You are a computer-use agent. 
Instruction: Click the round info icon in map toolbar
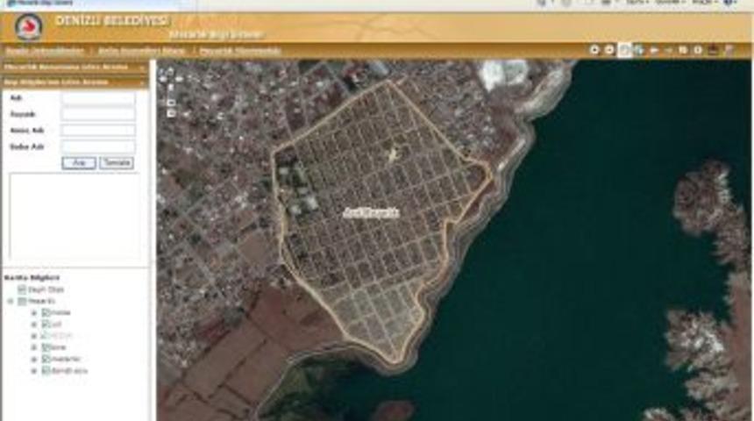698,50
